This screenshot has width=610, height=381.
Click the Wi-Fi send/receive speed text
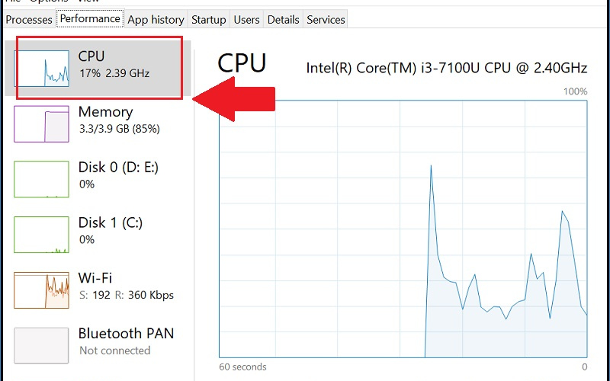(126, 295)
